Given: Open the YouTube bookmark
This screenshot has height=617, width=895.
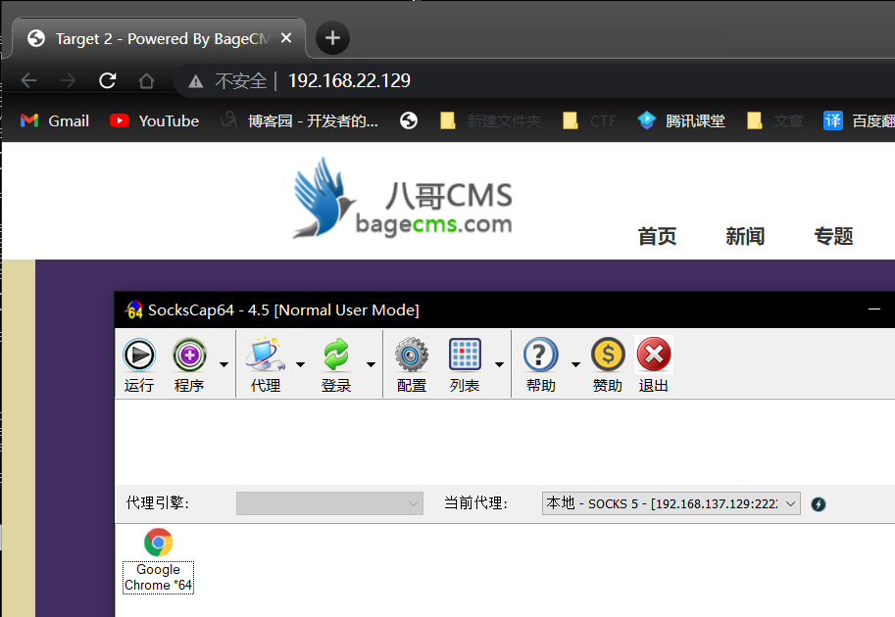Looking at the screenshot, I should [154, 120].
